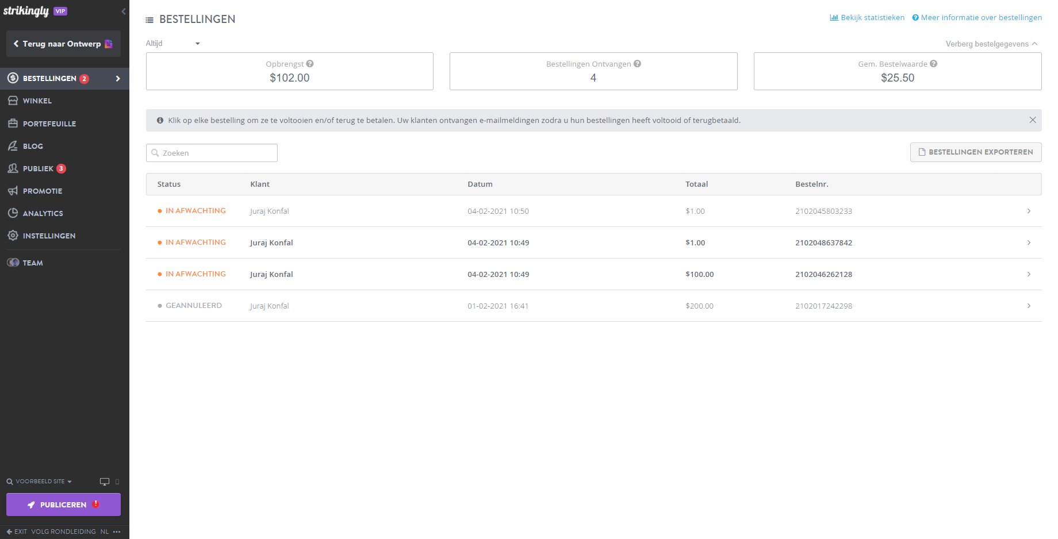The height and width of the screenshot is (539, 1058).
Task: Expand the $100.00 order row chevron
Action: click(1028, 274)
